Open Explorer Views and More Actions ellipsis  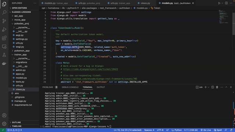35,3
